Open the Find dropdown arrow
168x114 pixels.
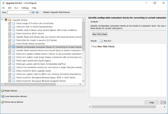29,12
